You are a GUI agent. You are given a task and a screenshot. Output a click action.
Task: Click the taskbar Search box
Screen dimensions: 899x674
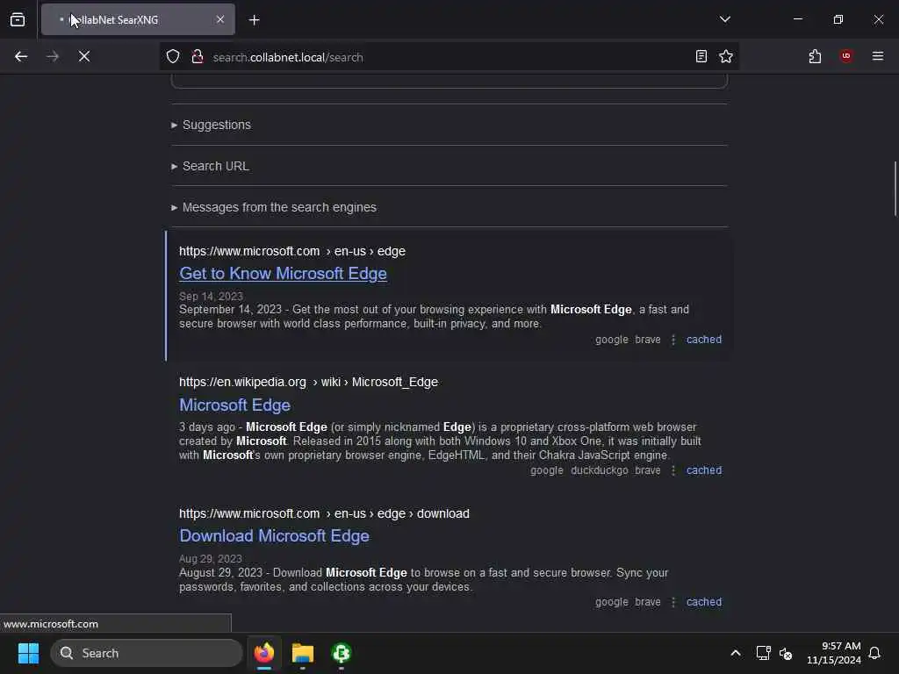point(147,653)
